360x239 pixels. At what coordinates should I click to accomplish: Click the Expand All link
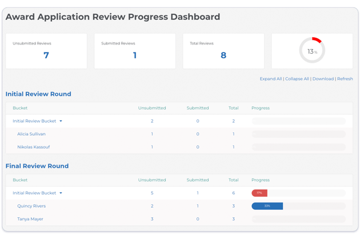coord(271,79)
